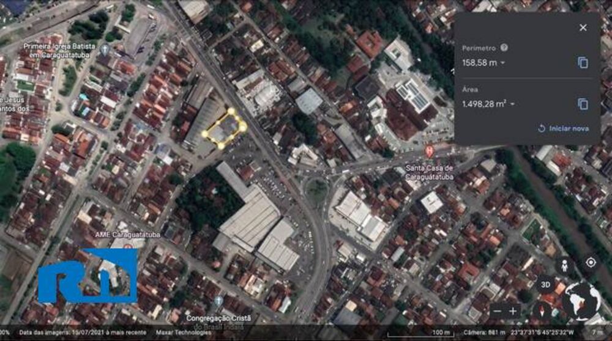The width and height of the screenshot is (612, 341).
Task: Open the Primeira Igreja Batista em Caraguatatuba label
Action: [59, 51]
